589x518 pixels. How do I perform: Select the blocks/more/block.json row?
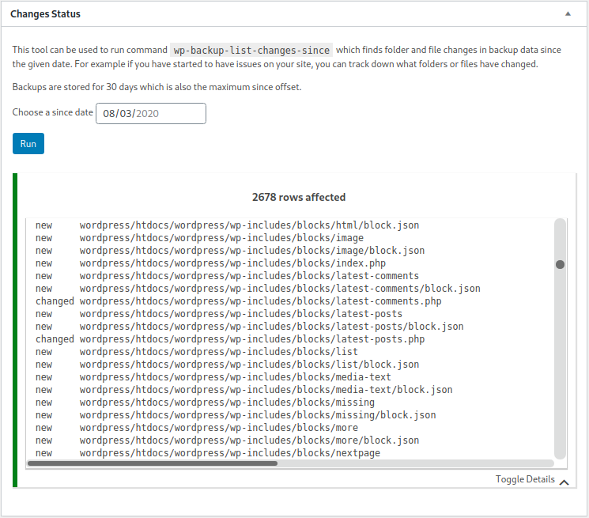(227, 440)
